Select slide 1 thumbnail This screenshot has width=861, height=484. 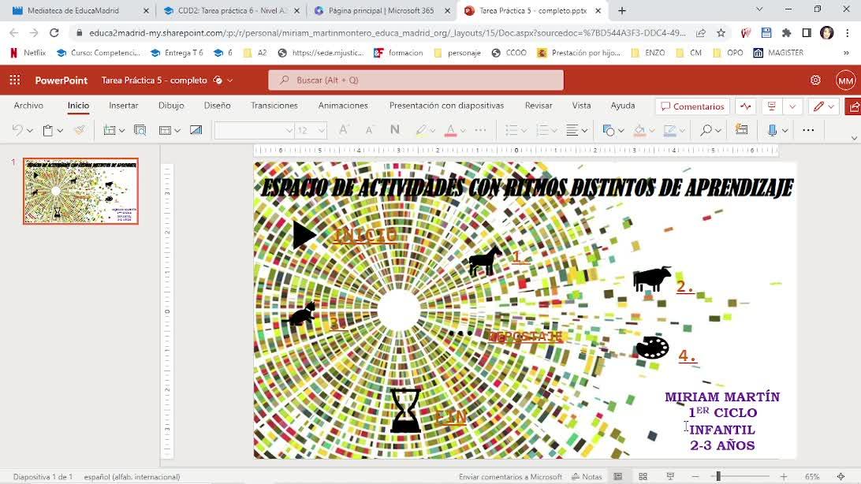point(80,191)
